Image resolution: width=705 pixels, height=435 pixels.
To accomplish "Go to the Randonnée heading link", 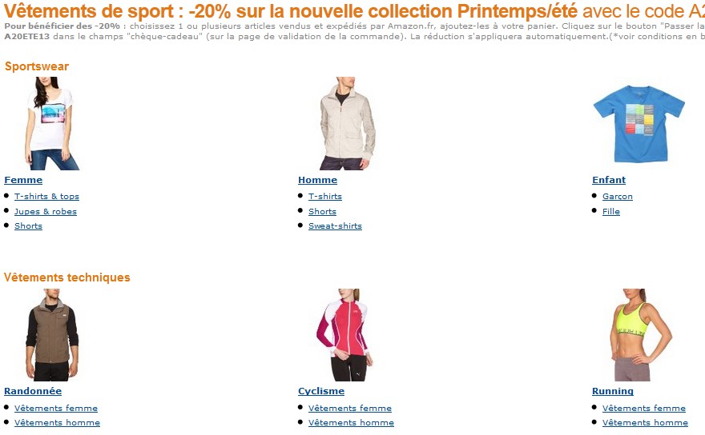I will 33,391.
